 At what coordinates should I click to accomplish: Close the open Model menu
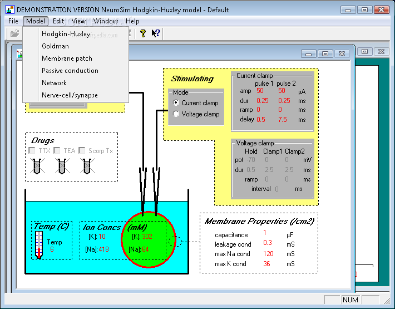[x=36, y=21]
